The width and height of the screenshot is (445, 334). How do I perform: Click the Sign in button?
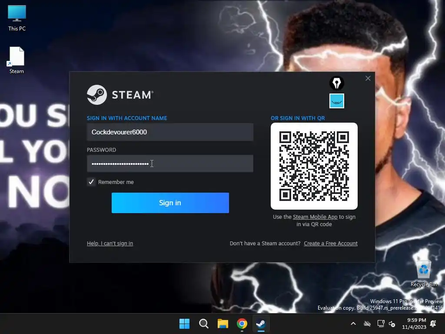coord(170,203)
